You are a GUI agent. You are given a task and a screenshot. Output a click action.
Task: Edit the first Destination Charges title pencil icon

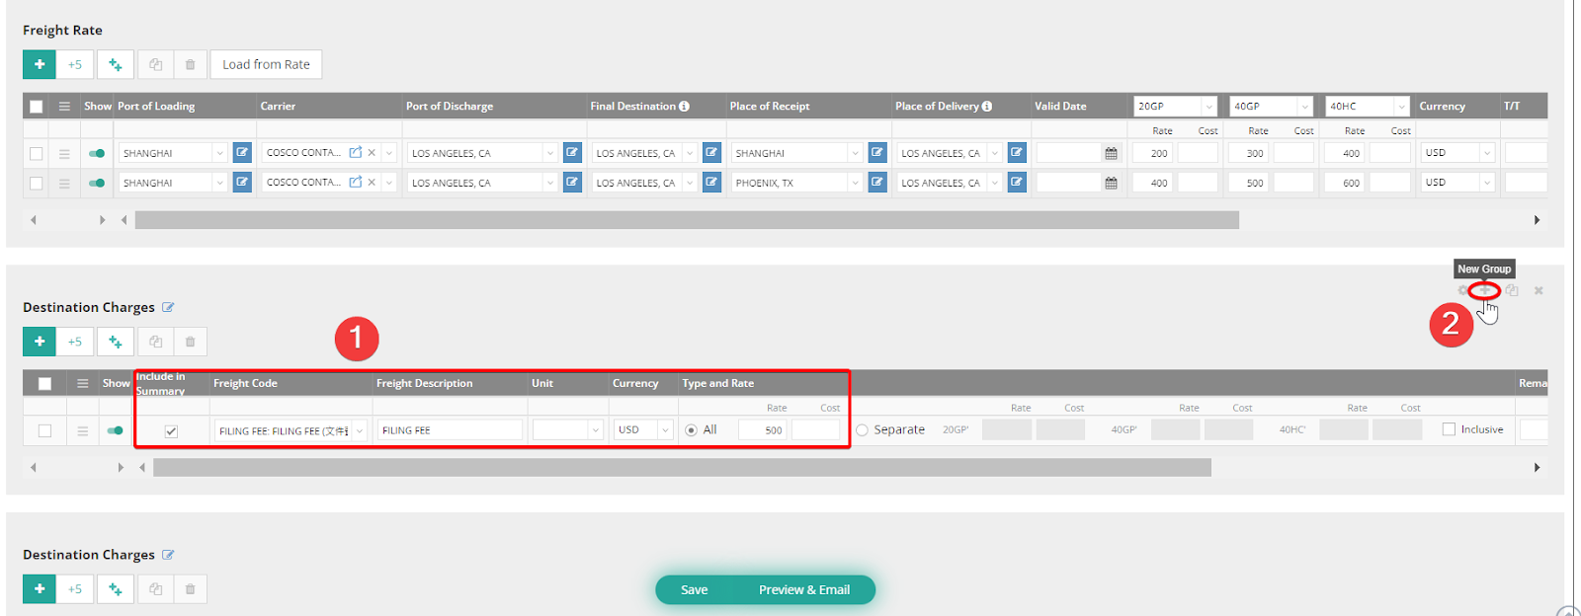pyautogui.click(x=168, y=307)
